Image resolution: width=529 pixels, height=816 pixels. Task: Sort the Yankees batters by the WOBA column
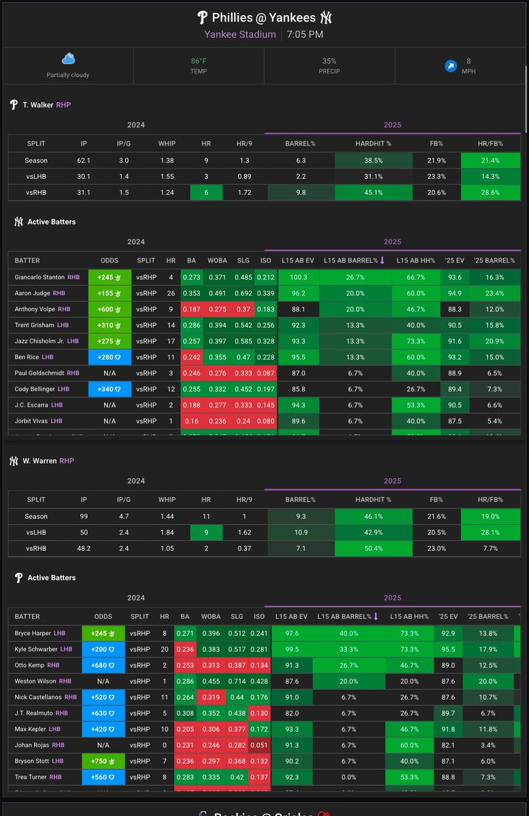tap(218, 260)
